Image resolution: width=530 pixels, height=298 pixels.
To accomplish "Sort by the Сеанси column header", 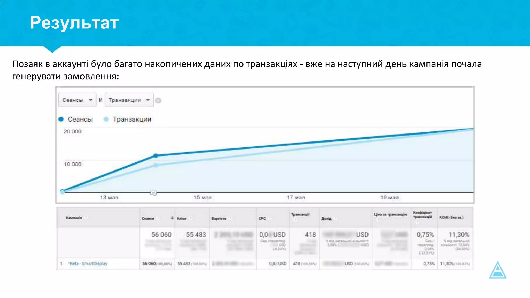I will tap(148, 219).
